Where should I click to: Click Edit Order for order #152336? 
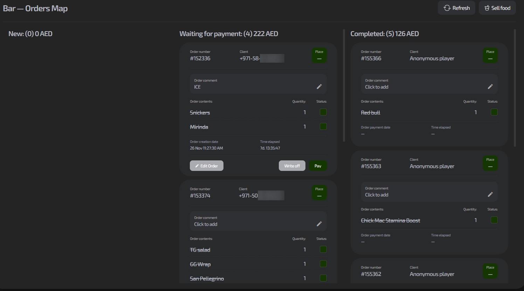tap(207, 166)
